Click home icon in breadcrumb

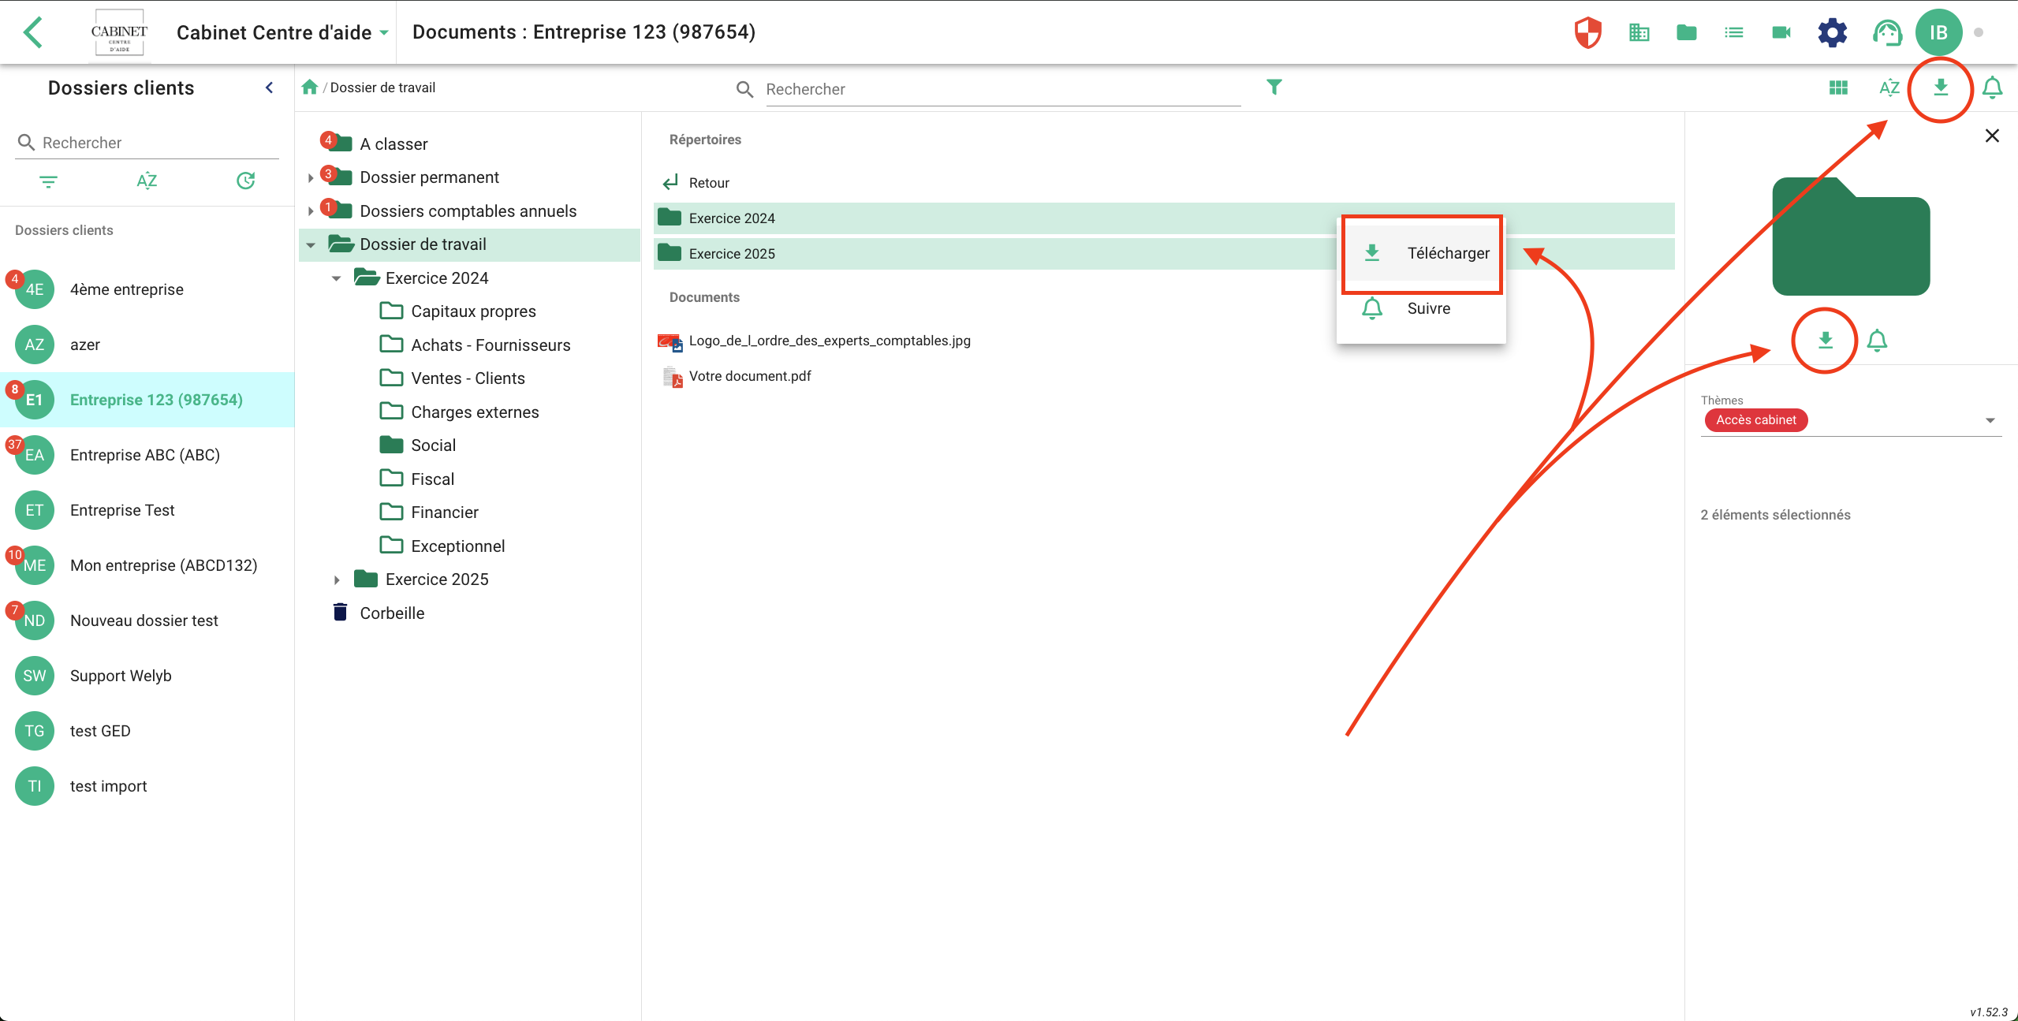[310, 87]
